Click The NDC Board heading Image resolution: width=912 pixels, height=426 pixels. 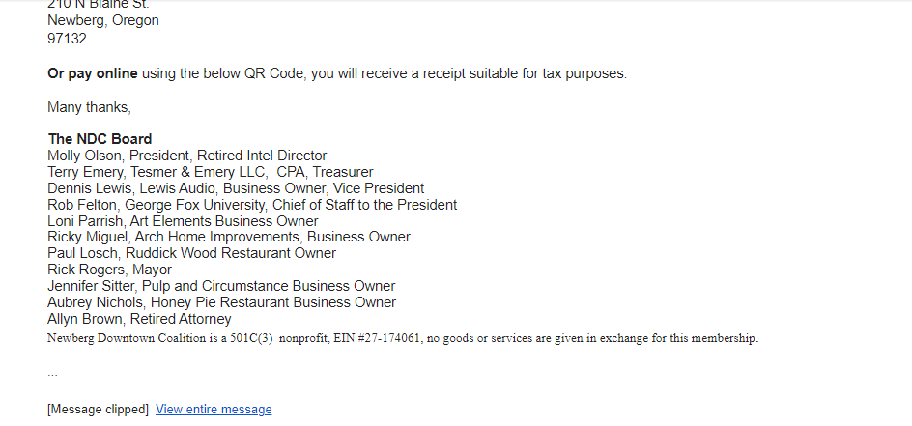(100, 139)
